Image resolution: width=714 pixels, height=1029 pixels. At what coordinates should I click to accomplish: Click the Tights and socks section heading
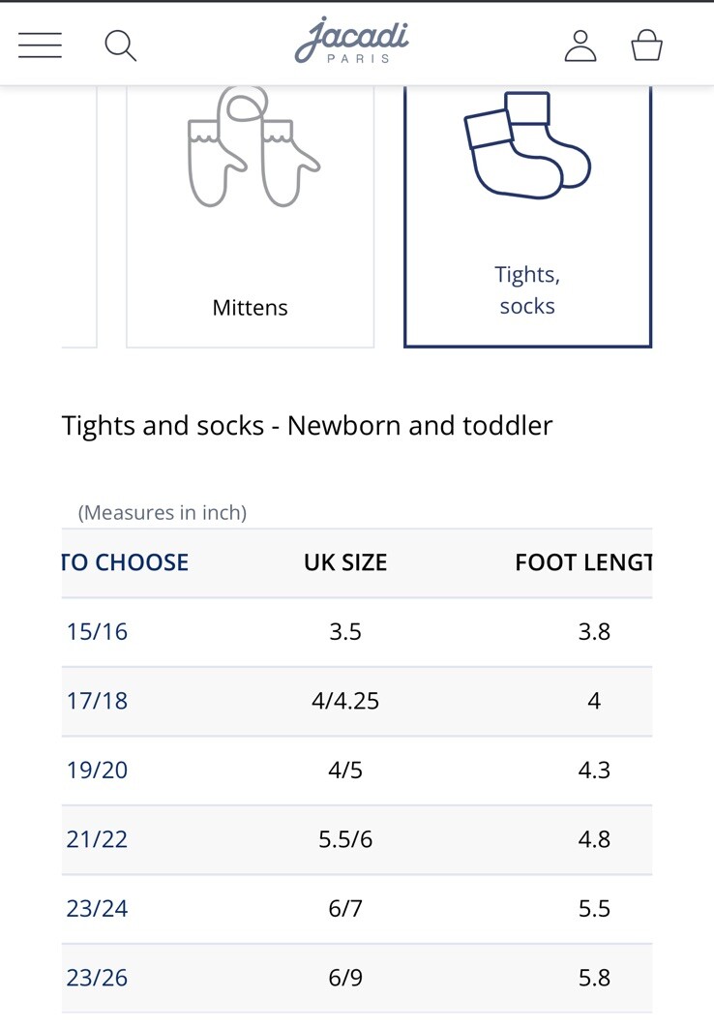coord(307,426)
